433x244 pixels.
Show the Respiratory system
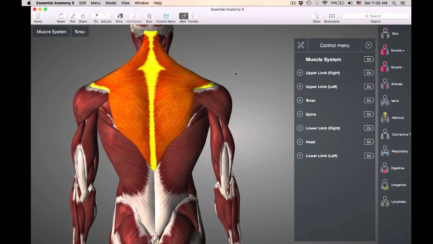pyautogui.click(x=394, y=151)
